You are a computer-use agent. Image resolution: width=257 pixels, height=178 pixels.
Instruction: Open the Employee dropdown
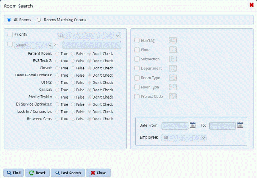185,138
